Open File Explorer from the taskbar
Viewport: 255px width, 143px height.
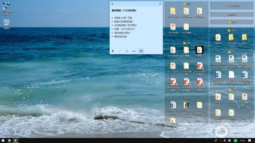[x=9, y=140]
